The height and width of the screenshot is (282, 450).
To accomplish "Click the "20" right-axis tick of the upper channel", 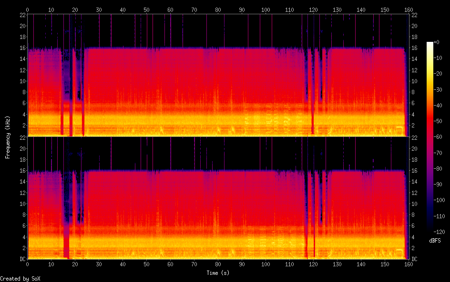I will pyautogui.click(x=414, y=26).
